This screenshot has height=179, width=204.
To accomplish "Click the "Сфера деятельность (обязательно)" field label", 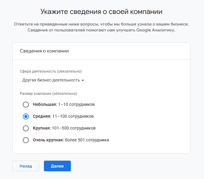I will (51, 71).
